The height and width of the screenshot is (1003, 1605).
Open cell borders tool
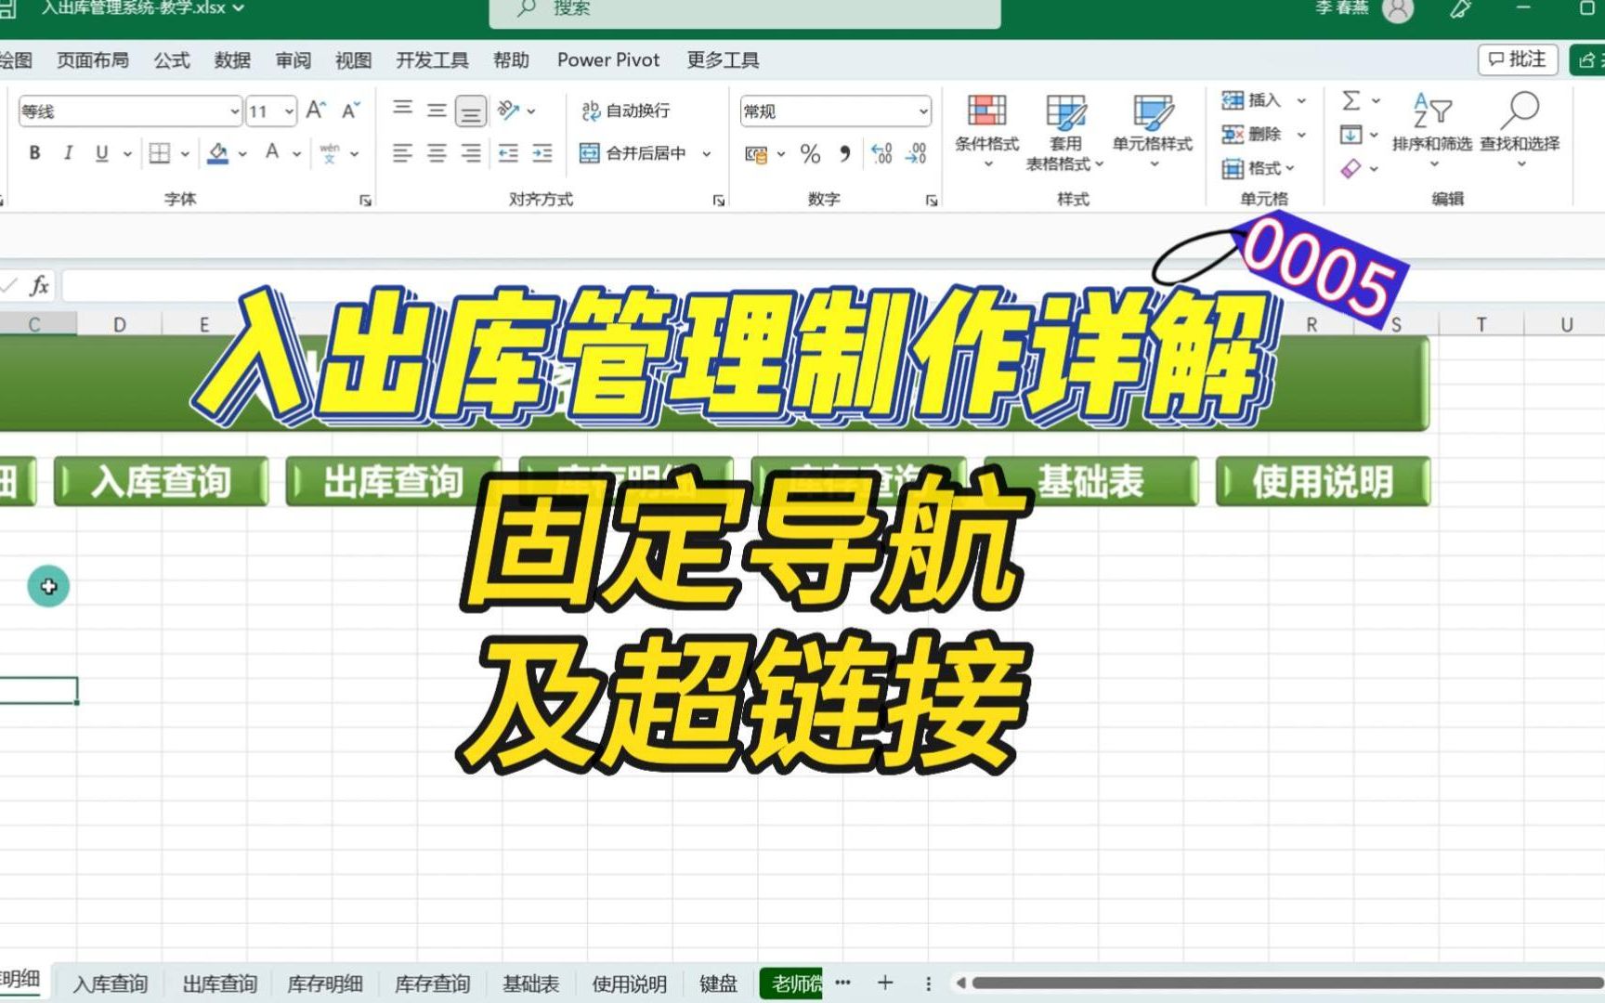[160, 153]
